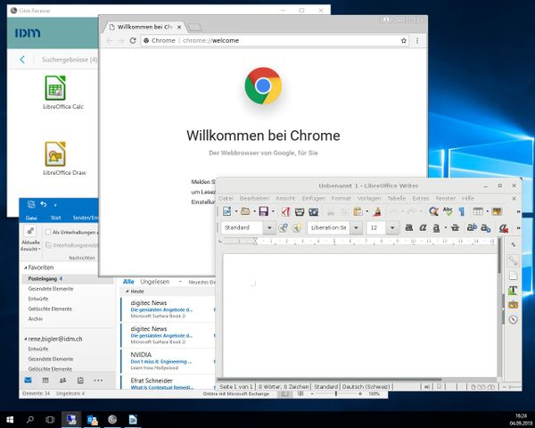Select the Willkommen bei Chrome tab
The image size is (535, 428).
click(x=145, y=27)
